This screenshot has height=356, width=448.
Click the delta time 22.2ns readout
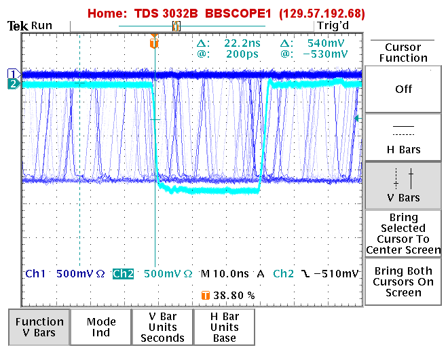pos(242,43)
